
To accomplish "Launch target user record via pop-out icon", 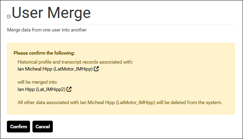I will pyautogui.click(x=69, y=89).
